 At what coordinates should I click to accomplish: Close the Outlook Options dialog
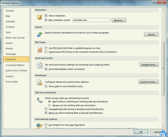162,2
